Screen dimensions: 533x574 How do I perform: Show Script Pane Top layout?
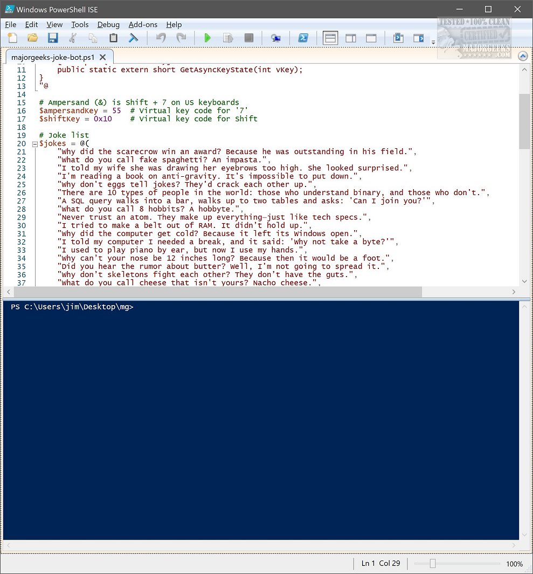[x=330, y=38]
